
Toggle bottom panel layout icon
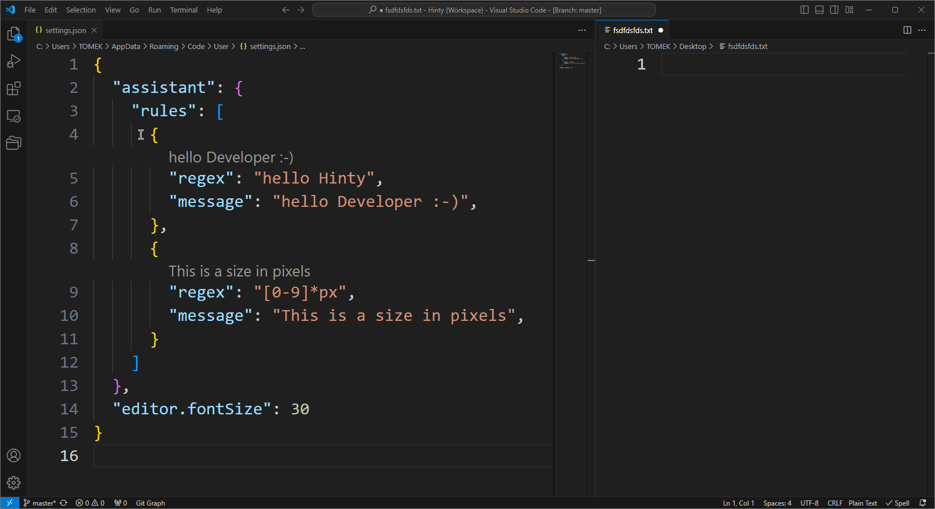pos(819,10)
